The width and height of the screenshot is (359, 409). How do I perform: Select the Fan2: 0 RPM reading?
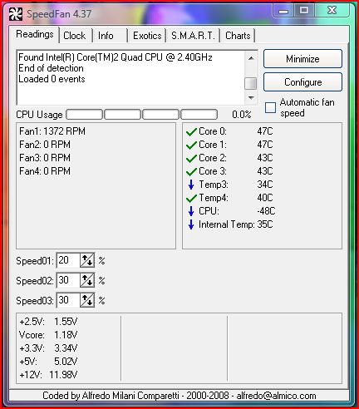(45, 145)
